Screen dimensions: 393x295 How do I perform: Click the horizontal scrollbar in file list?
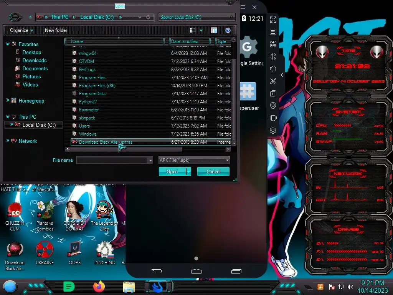[126, 149]
